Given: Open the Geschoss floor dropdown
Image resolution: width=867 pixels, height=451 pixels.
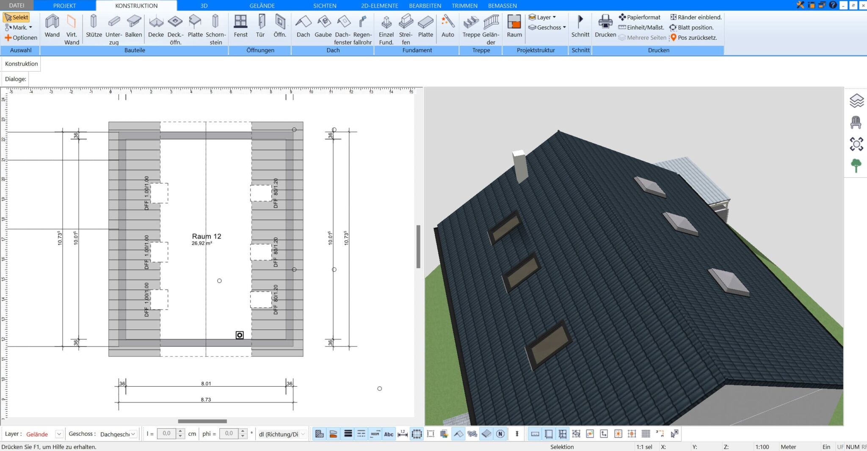Looking at the screenshot, I should point(133,434).
